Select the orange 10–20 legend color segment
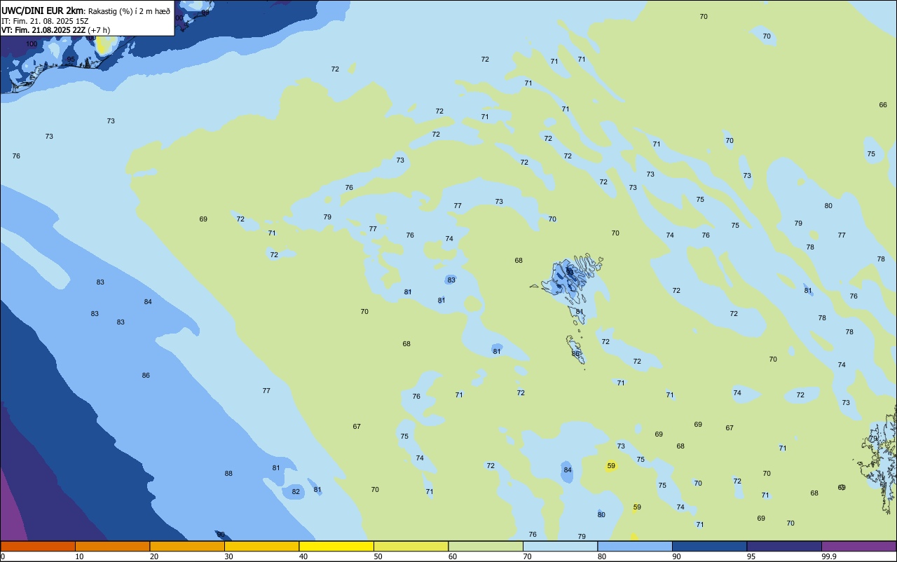The width and height of the screenshot is (897, 562). point(112,546)
